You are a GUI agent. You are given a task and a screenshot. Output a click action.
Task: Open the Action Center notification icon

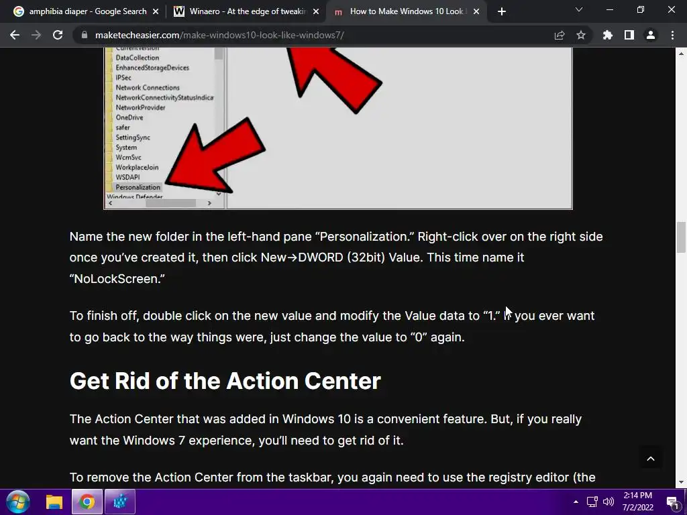672,502
